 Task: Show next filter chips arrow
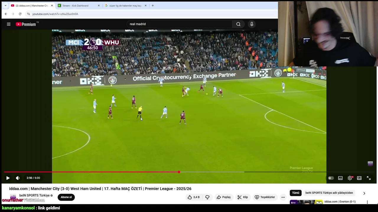click(x=364, y=193)
